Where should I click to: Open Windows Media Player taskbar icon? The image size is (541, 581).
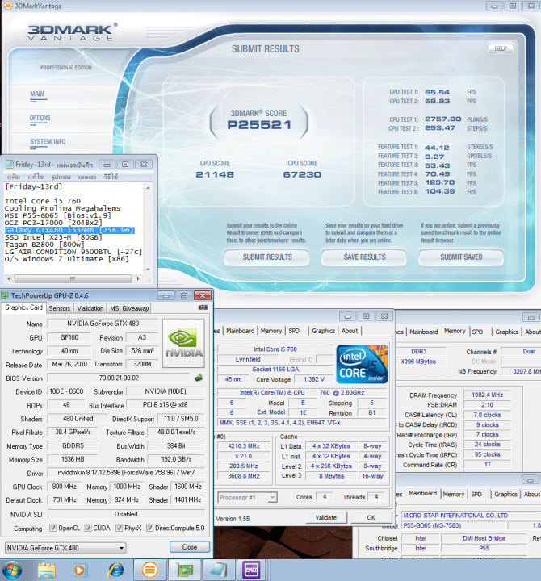click(80, 571)
